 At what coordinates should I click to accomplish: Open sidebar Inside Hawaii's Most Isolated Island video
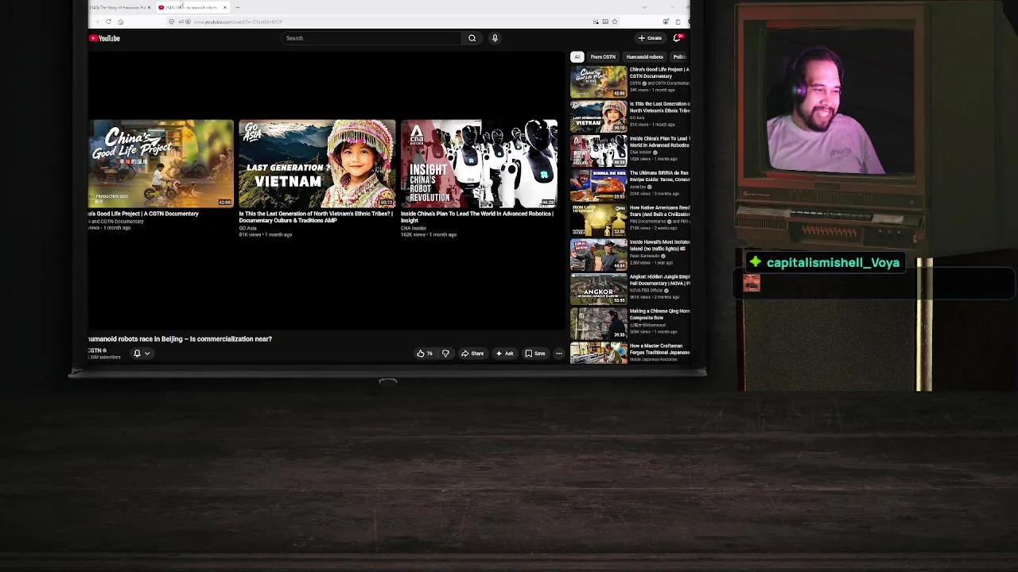click(598, 255)
